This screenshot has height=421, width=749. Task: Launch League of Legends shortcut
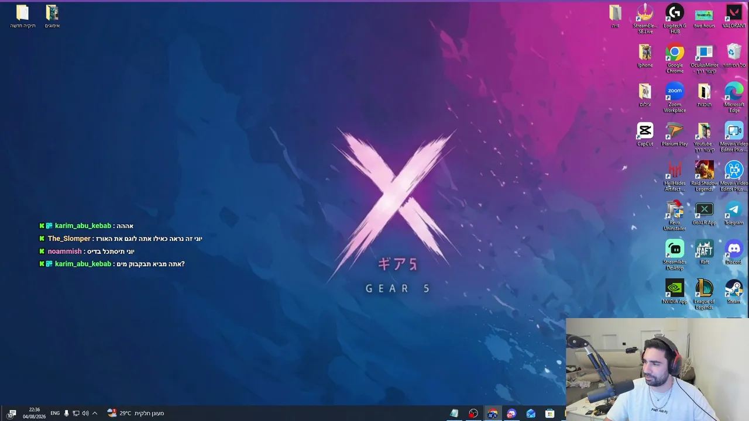click(x=704, y=294)
